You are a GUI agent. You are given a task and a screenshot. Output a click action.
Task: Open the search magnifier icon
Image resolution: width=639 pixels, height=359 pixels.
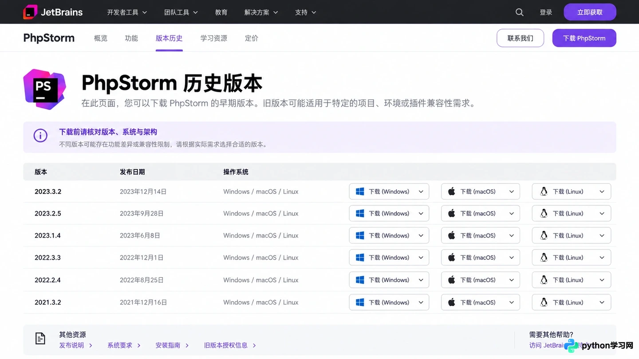520,12
